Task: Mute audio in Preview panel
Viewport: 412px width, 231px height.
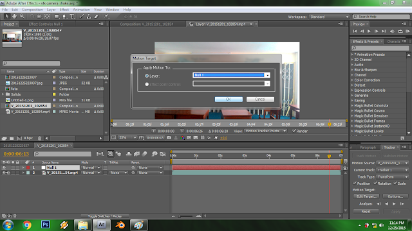Action: click(392, 31)
